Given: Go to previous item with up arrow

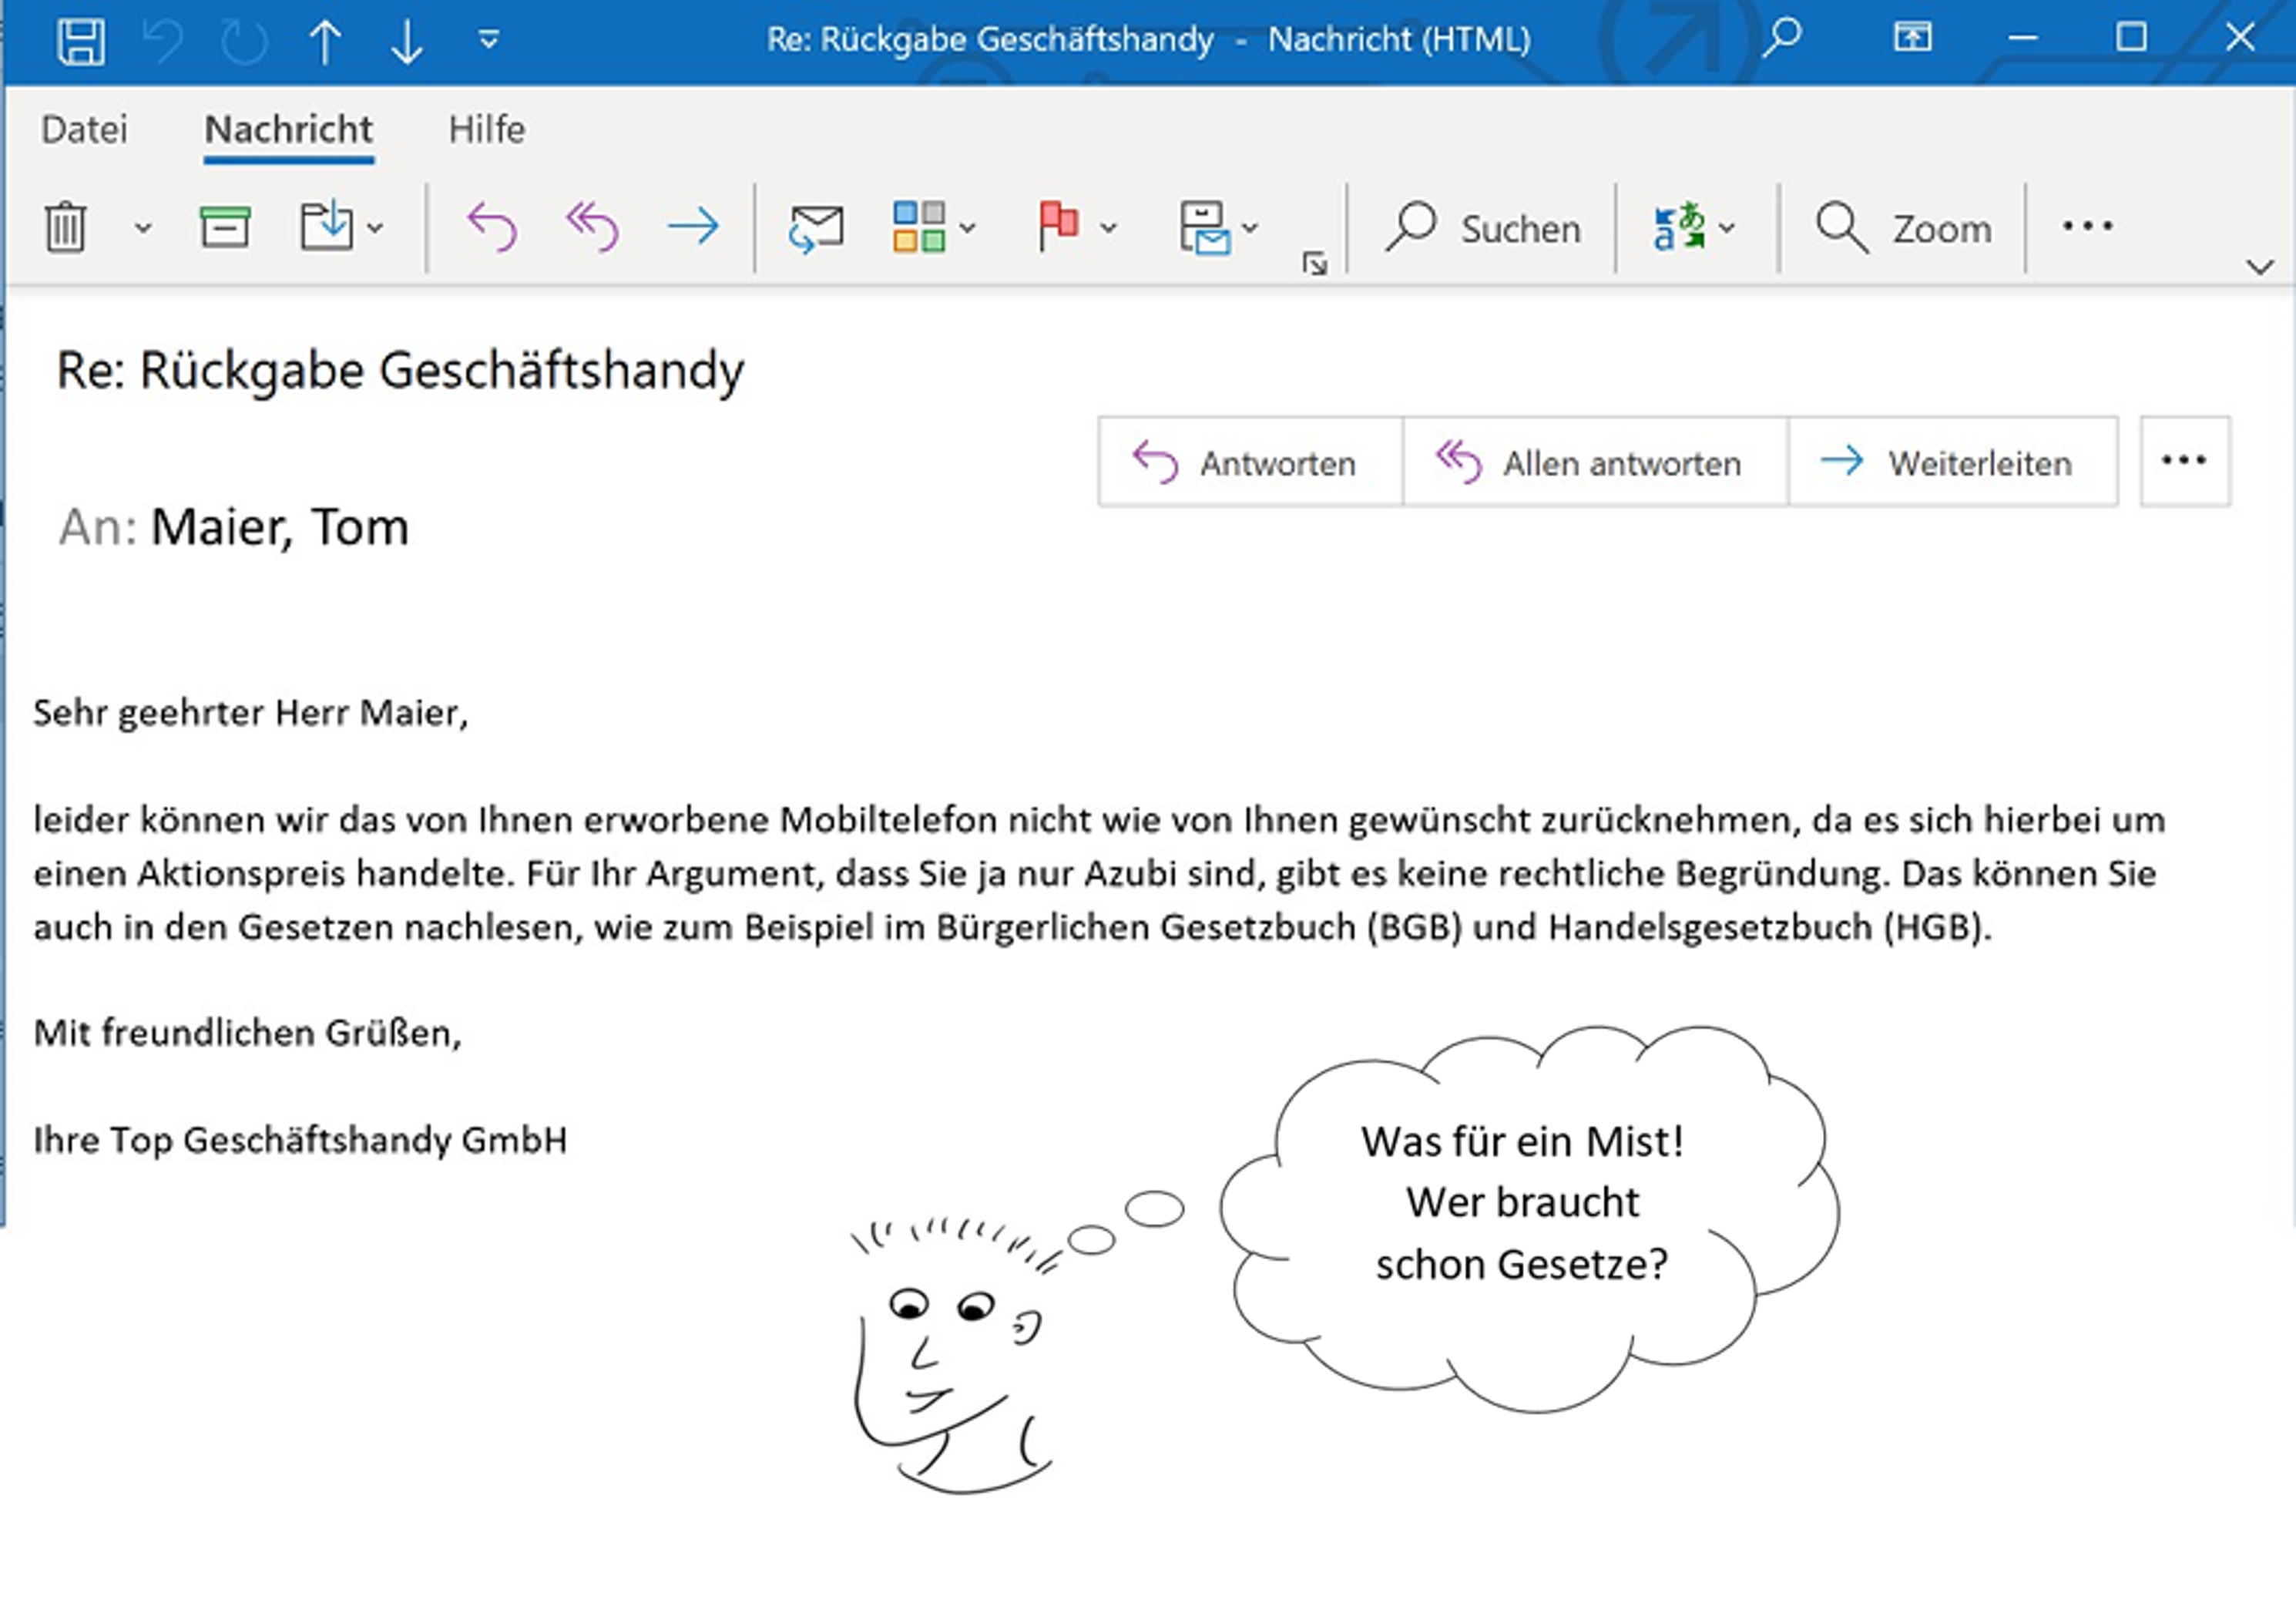Looking at the screenshot, I should pyautogui.click(x=325, y=41).
